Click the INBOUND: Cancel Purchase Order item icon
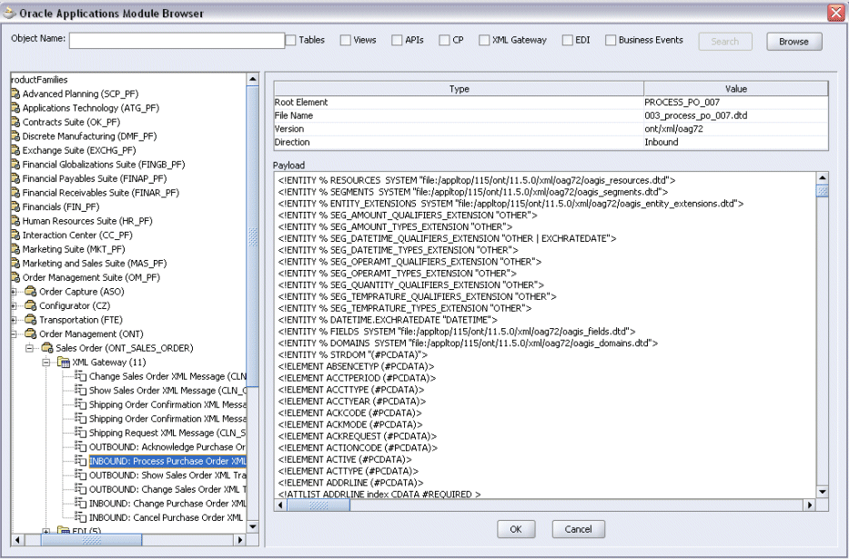Screen dimensions: 849x559 [81, 517]
